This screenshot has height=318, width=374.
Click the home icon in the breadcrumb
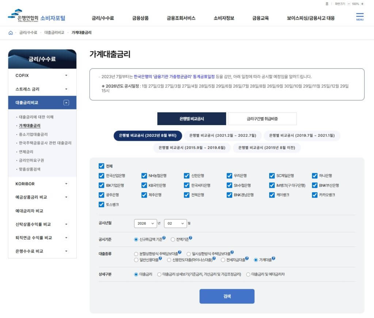11,33
